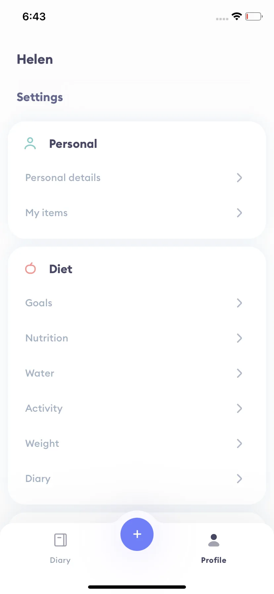Click the Diet apple icon
The image size is (274, 594).
pyautogui.click(x=30, y=268)
